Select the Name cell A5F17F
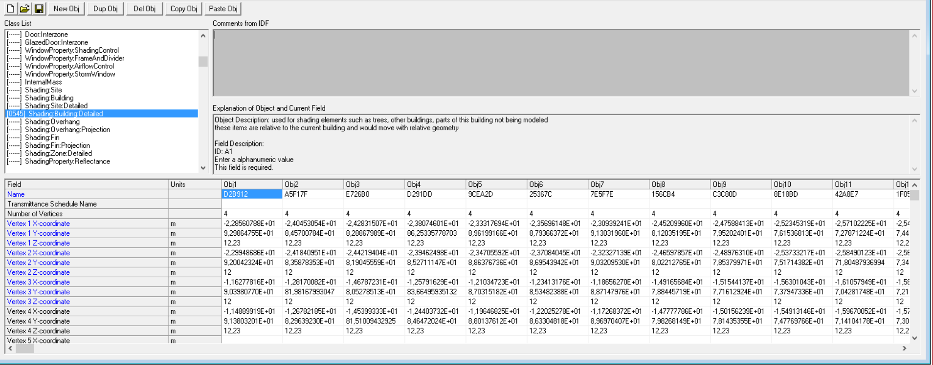933x365 pixels. pos(313,194)
